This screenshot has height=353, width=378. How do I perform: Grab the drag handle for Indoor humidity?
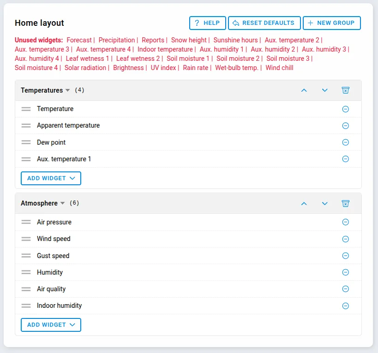pos(26,306)
